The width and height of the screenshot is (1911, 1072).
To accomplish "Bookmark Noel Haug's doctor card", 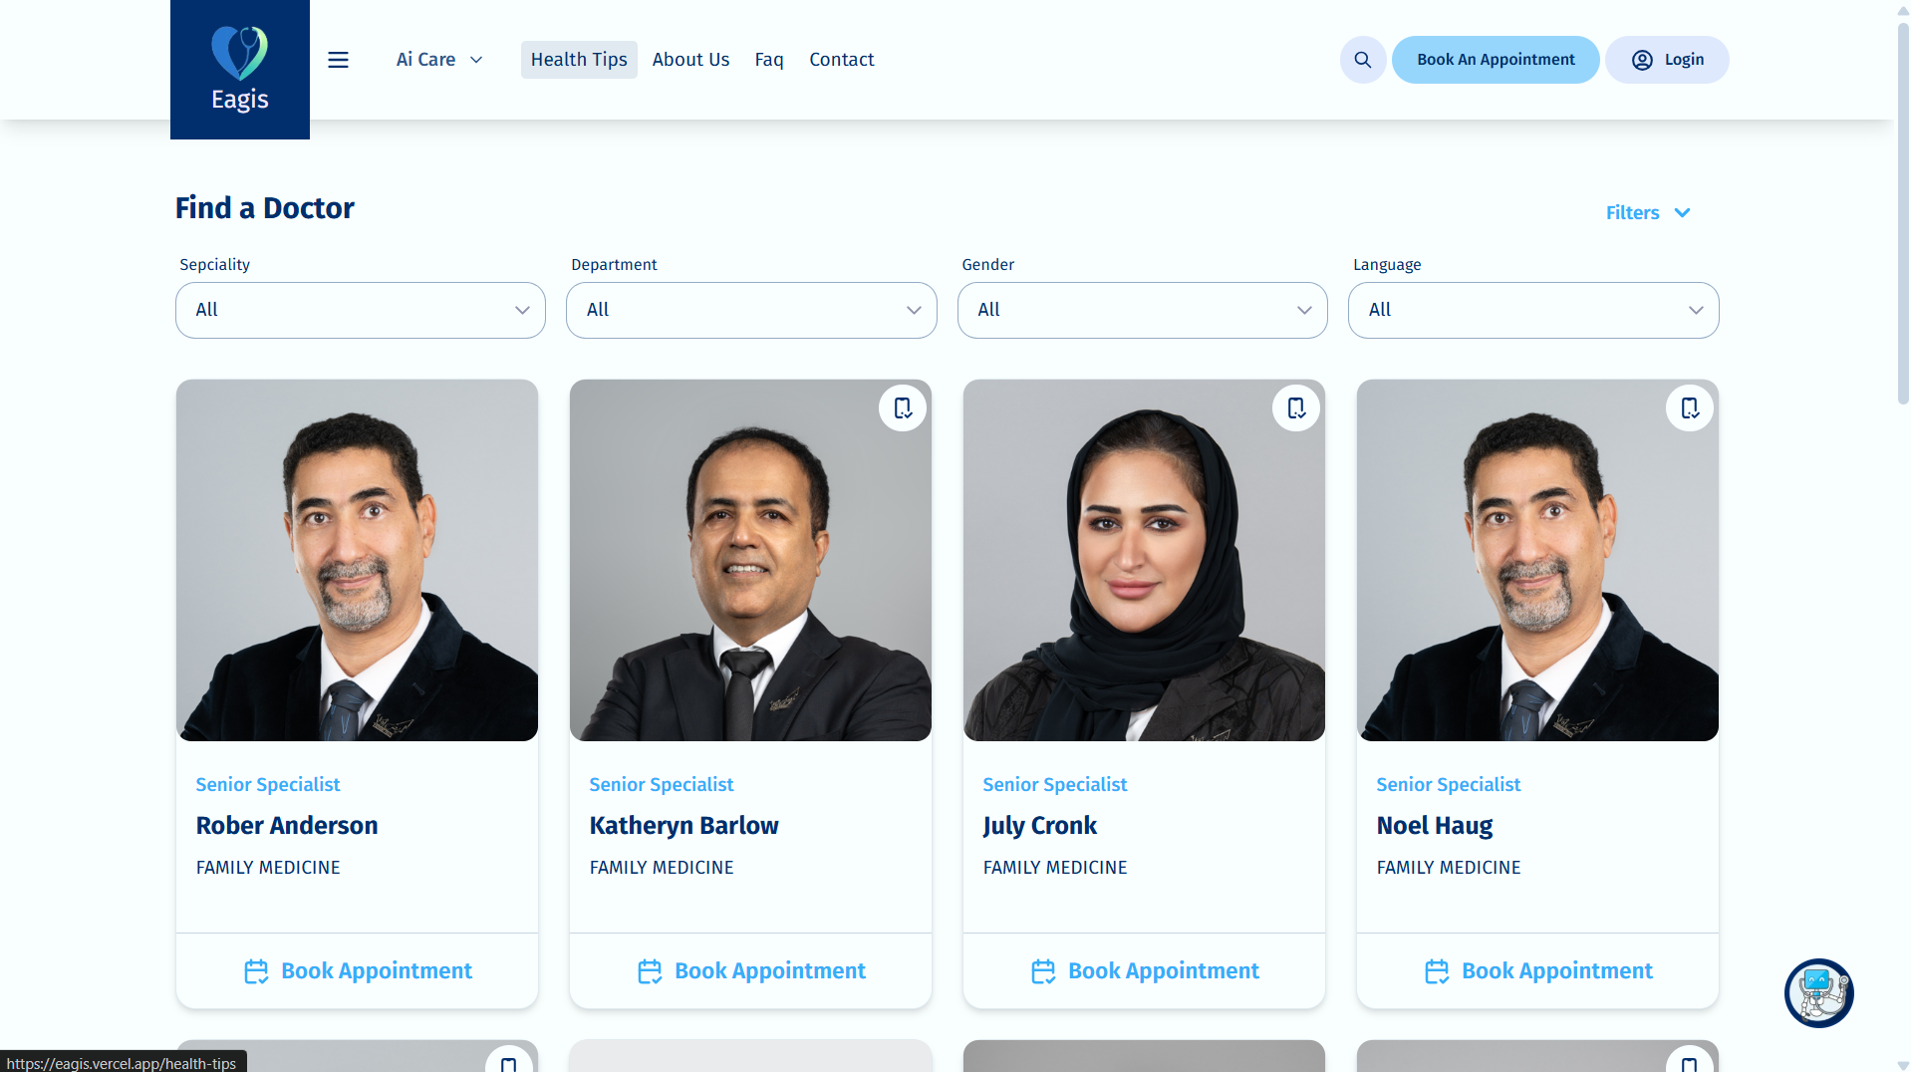I will pos(1690,407).
